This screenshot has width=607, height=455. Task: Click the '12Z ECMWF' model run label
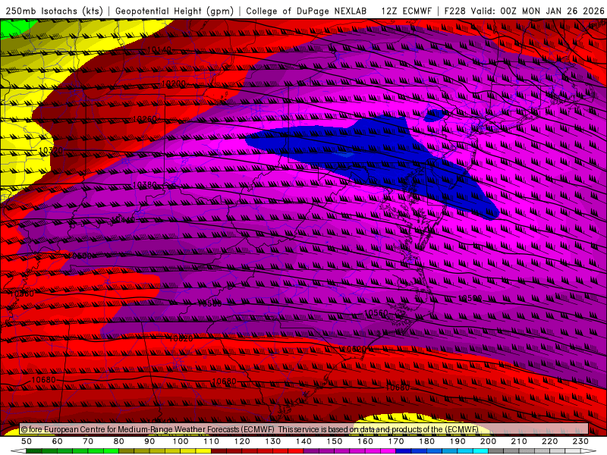406,11
